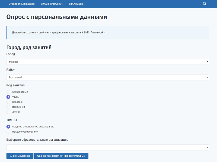217x162 pixels.
Task: Select высшее образование under Тип ОО
Action: coord(8,131)
